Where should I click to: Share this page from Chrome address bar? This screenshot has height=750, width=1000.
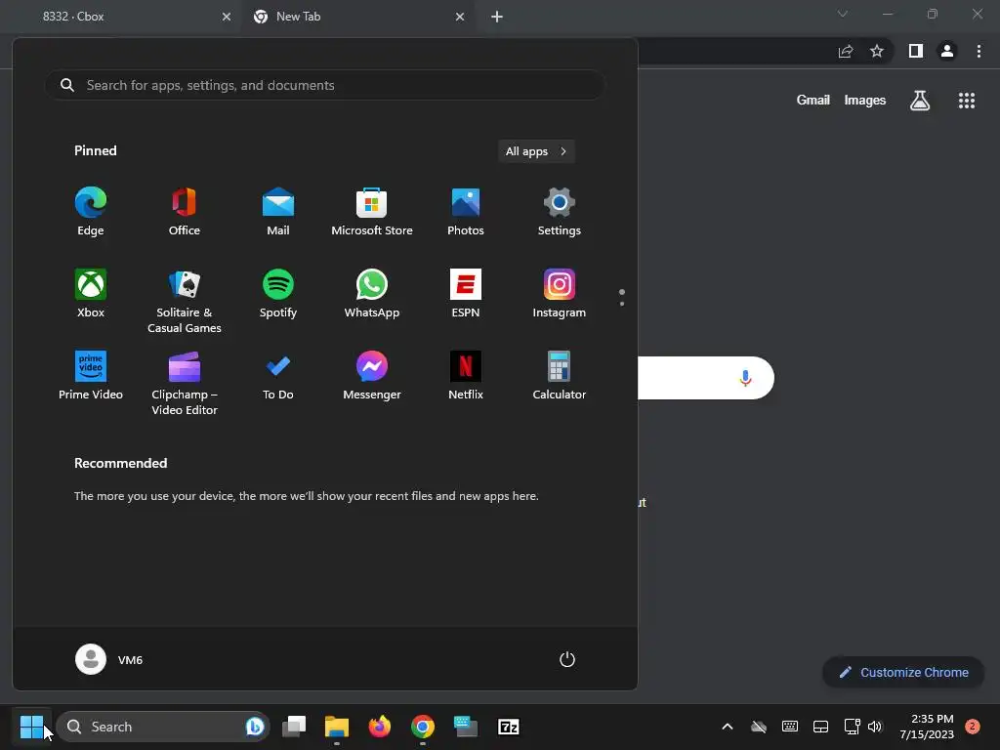pos(846,51)
